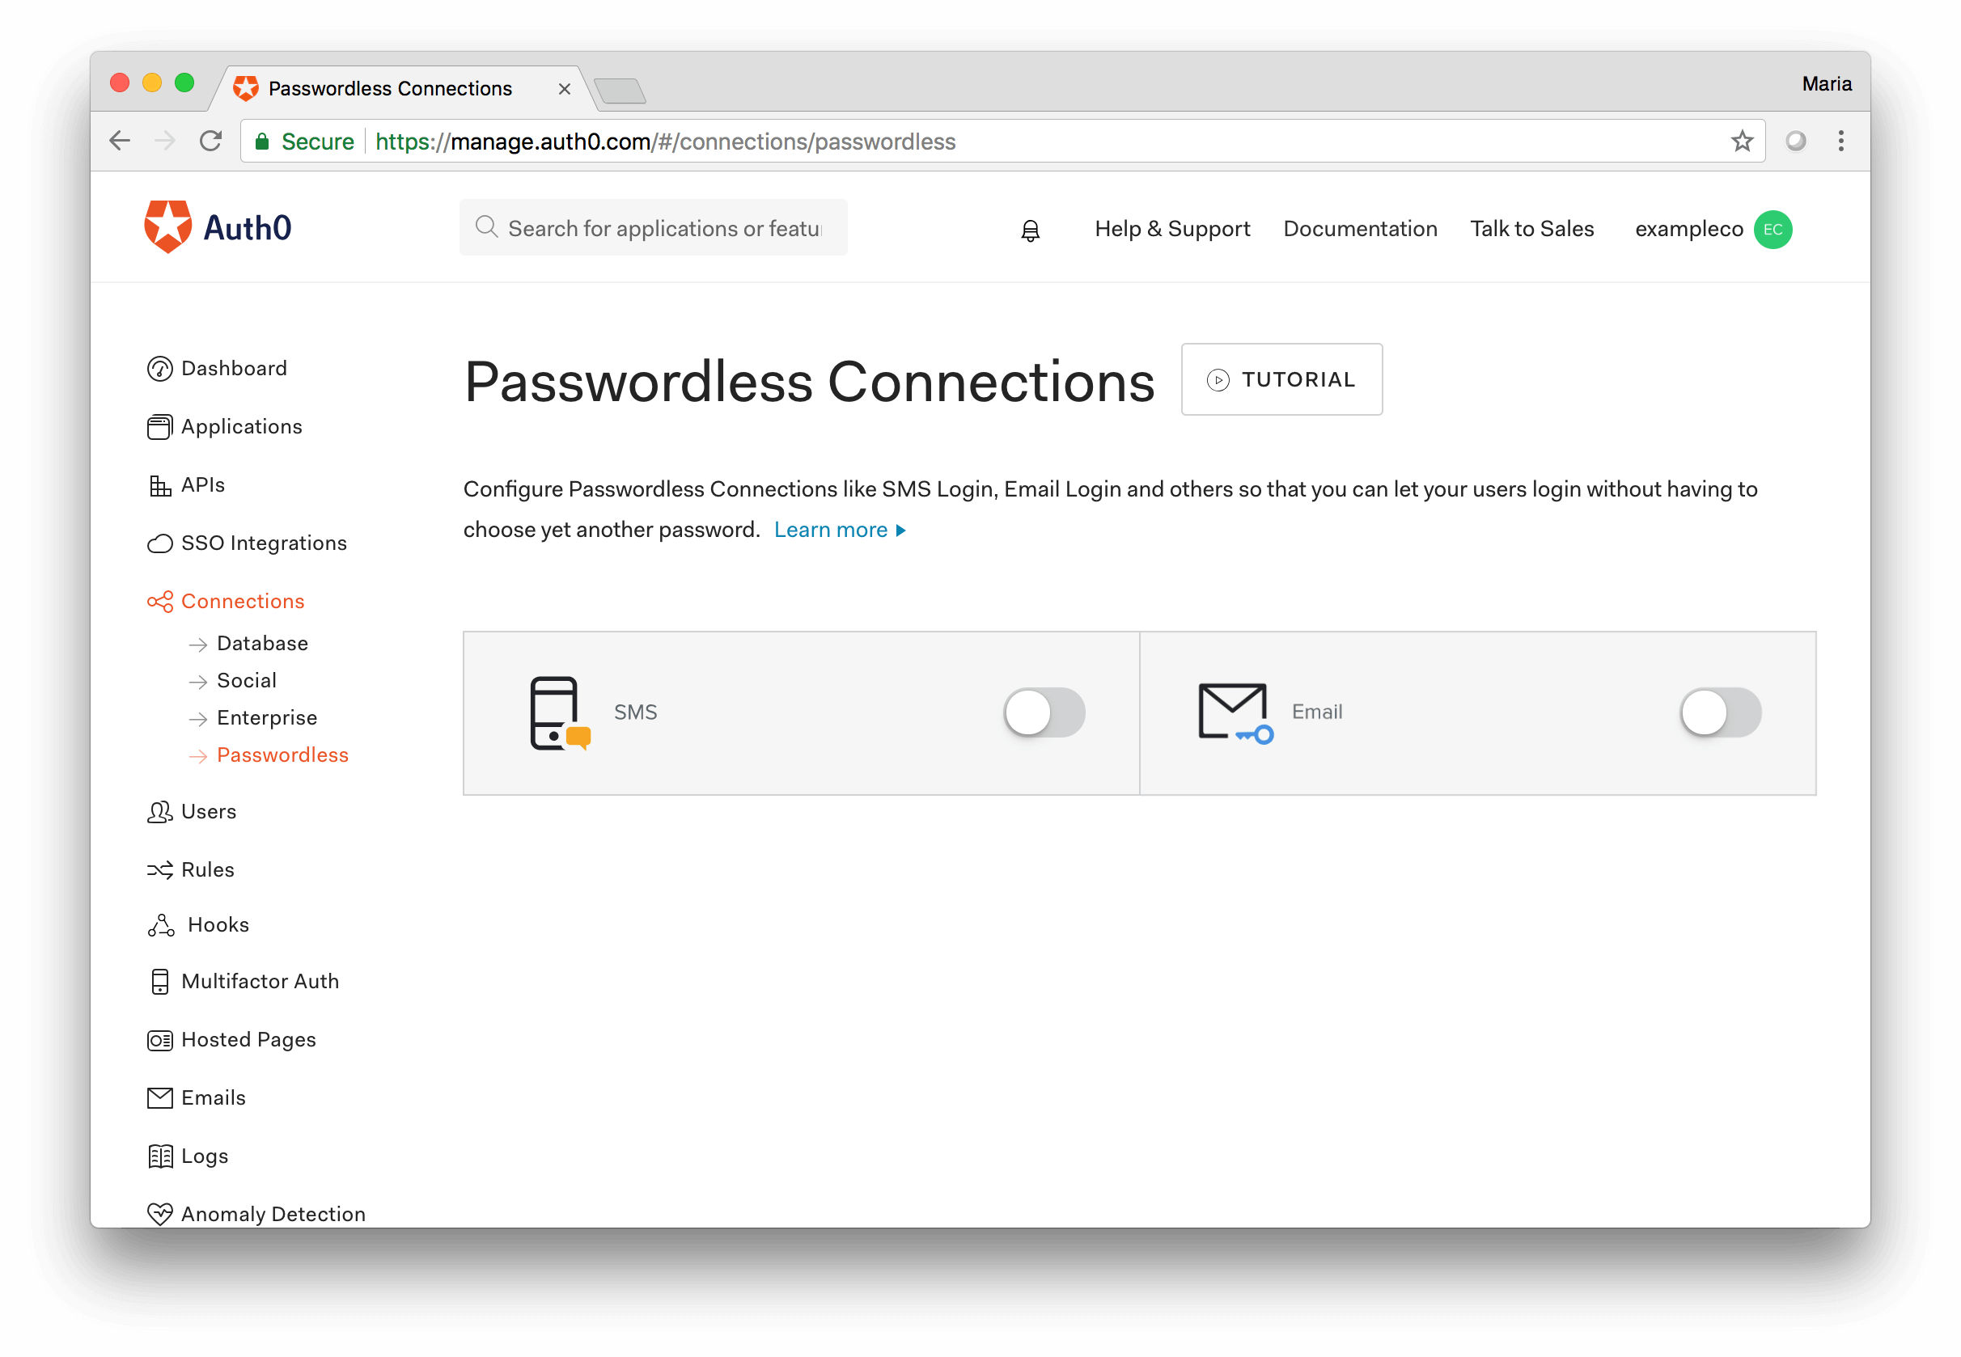Viewport: 1961px width, 1357px height.
Task: Follow the Learn more link
Action: click(x=840, y=530)
